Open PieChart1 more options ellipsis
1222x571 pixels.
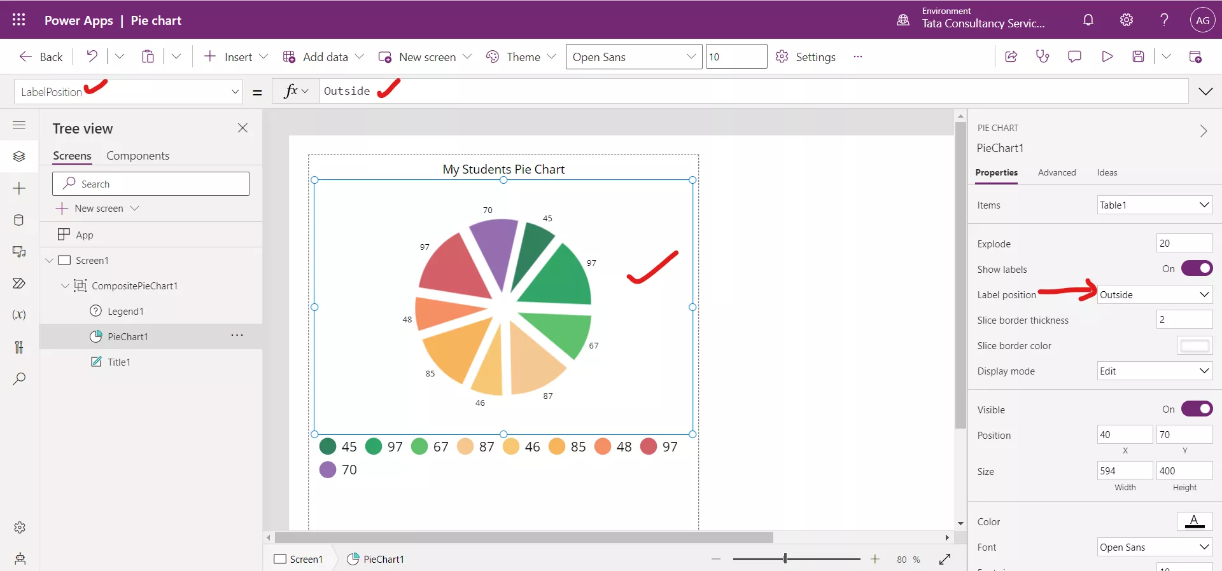(237, 335)
